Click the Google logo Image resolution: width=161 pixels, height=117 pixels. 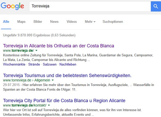pyautogui.click(x=13, y=6)
